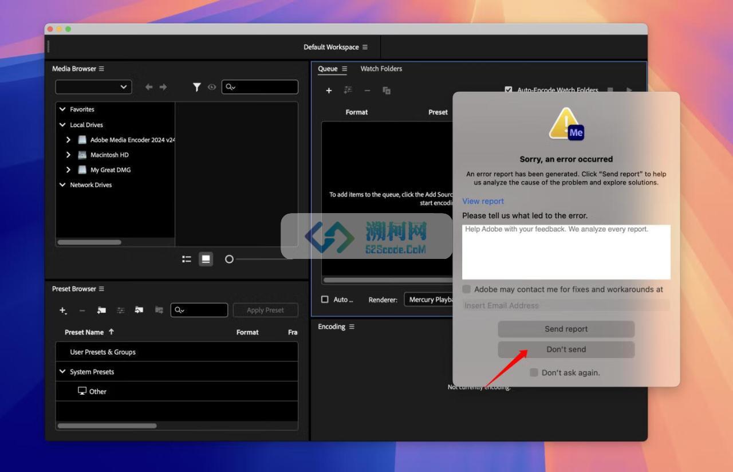Click the Format column in Preset Browser
The width and height of the screenshot is (733, 472).
[x=247, y=332]
